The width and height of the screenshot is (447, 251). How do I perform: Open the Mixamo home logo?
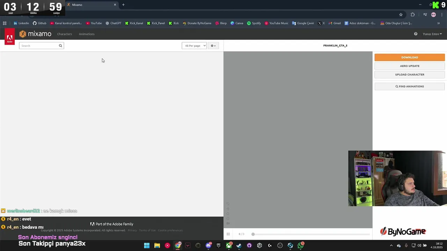pos(35,34)
